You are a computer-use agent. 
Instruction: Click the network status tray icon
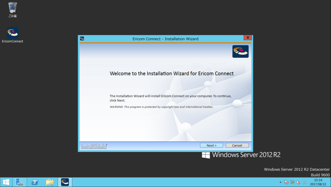click(292, 182)
